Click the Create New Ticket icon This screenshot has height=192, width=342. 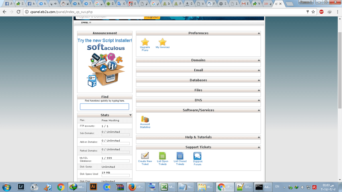[x=145, y=156]
